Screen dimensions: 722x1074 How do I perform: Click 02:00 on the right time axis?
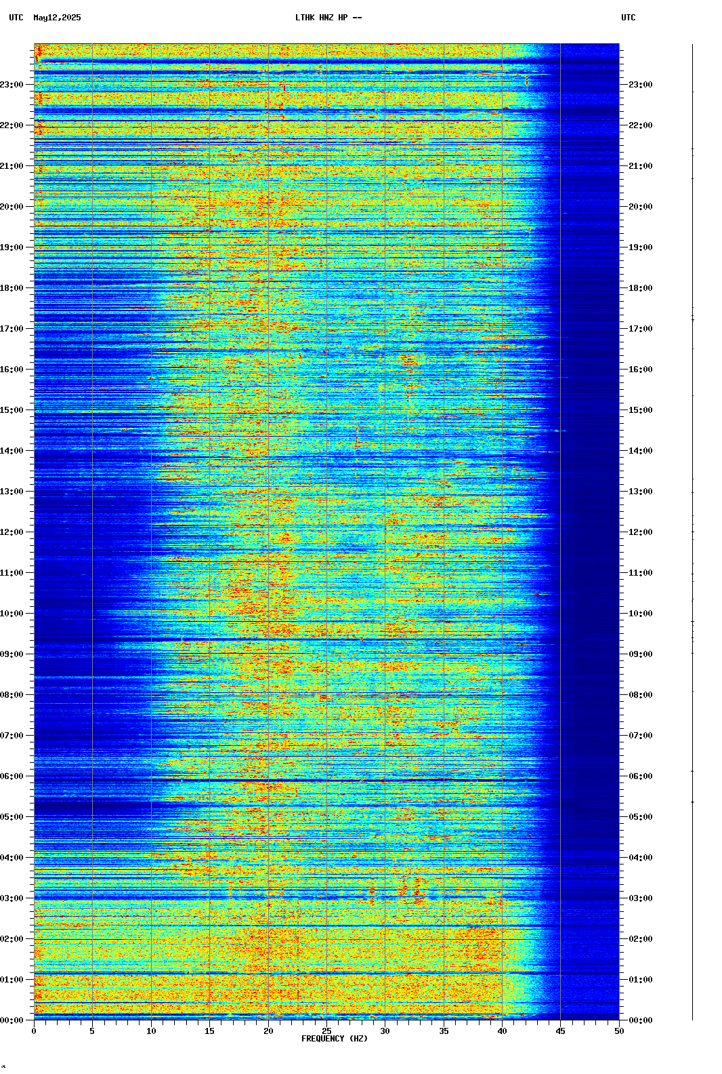tap(641, 939)
